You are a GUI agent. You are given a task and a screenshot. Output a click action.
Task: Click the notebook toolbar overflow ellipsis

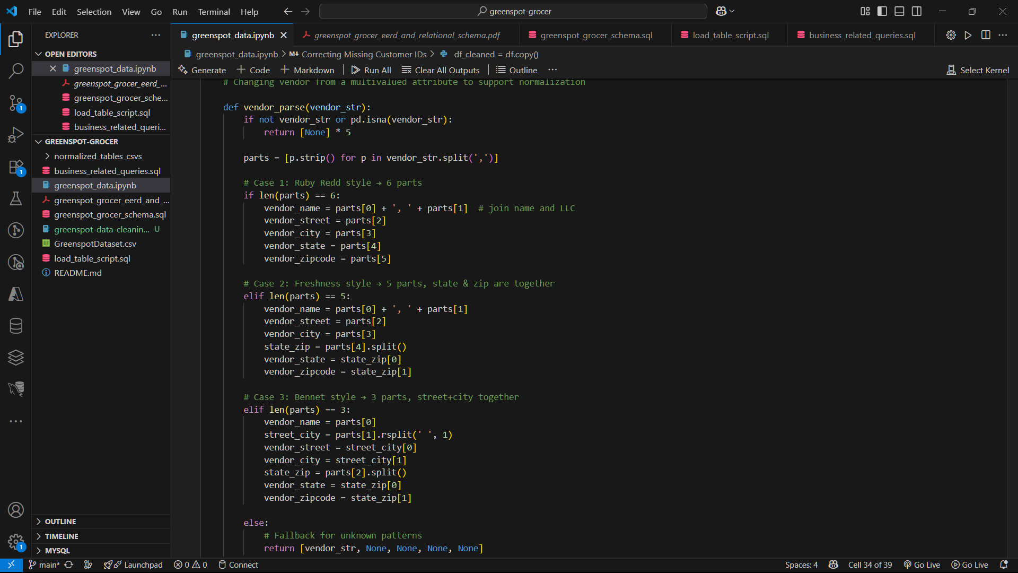tap(552, 70)
